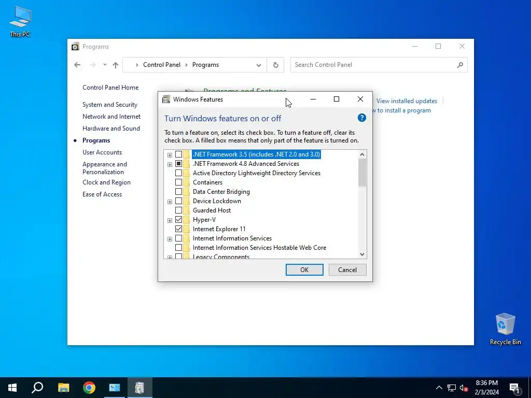Select Programs in the sidebar
The image size is (531, 398).
96,140
